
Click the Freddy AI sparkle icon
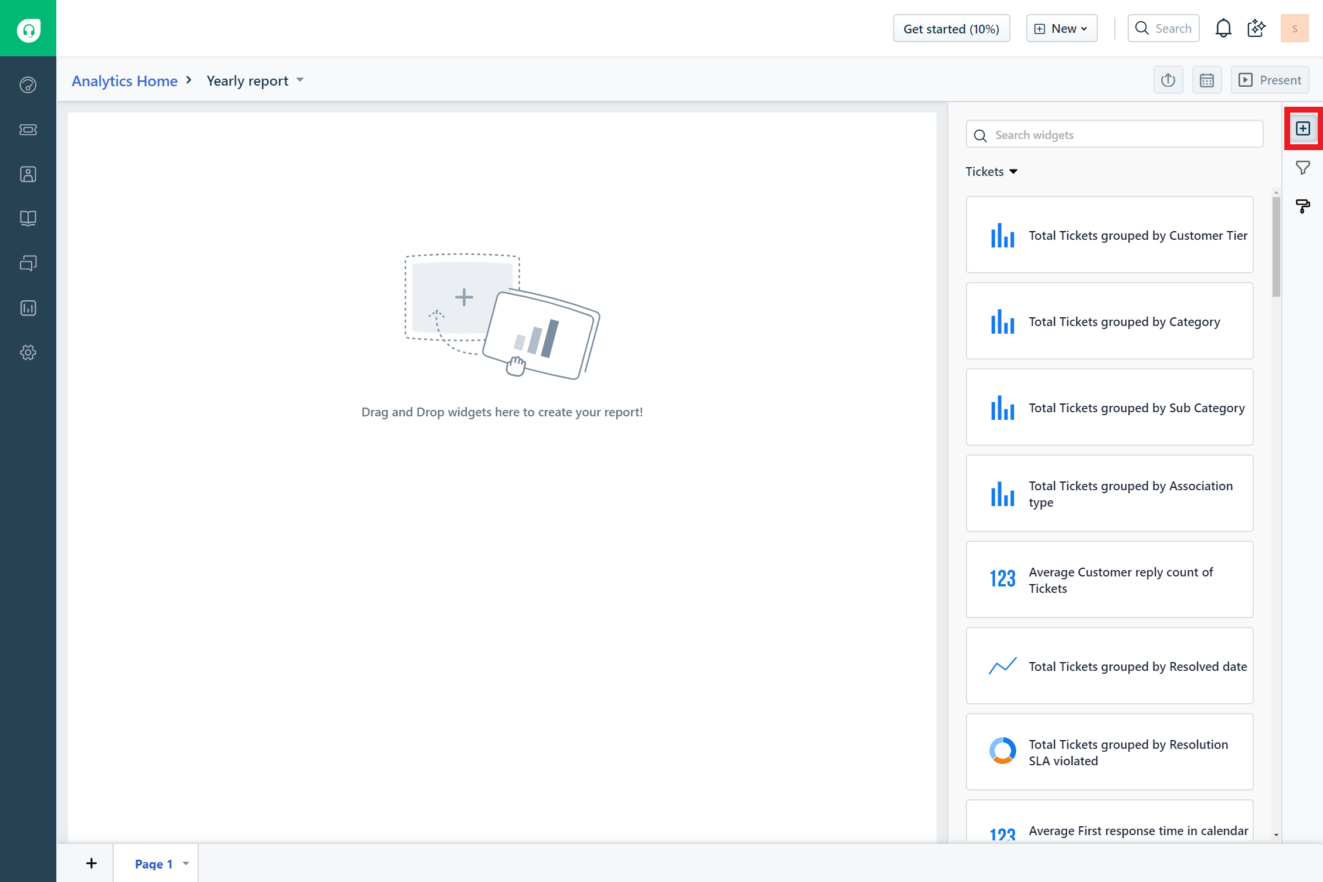(1256, 28)
